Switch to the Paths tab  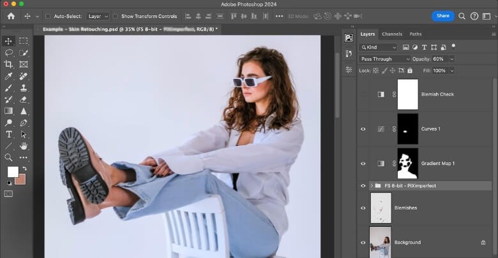tap(416, 34)
